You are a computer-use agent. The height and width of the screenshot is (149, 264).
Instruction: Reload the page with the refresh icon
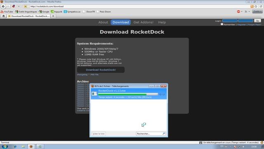pos(261,7)
